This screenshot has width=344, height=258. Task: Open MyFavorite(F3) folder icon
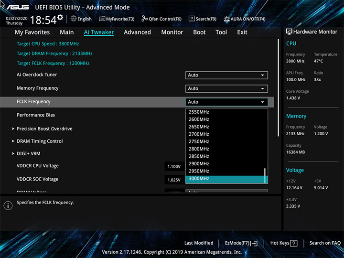(x=102, y=19)
